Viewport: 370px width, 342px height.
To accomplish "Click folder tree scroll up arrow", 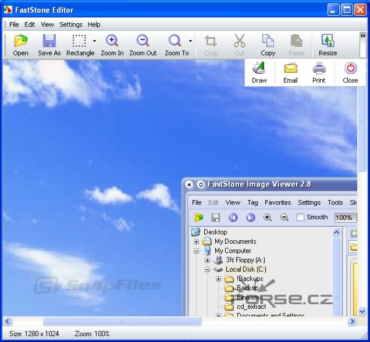I will pyautogui.click(x=336, y=232).
